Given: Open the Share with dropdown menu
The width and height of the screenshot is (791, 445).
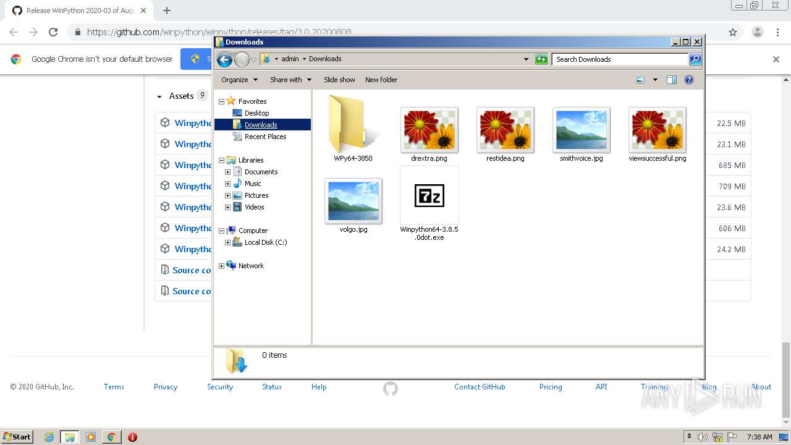Looking at the screenshot, I should click(x=290, y=80).
